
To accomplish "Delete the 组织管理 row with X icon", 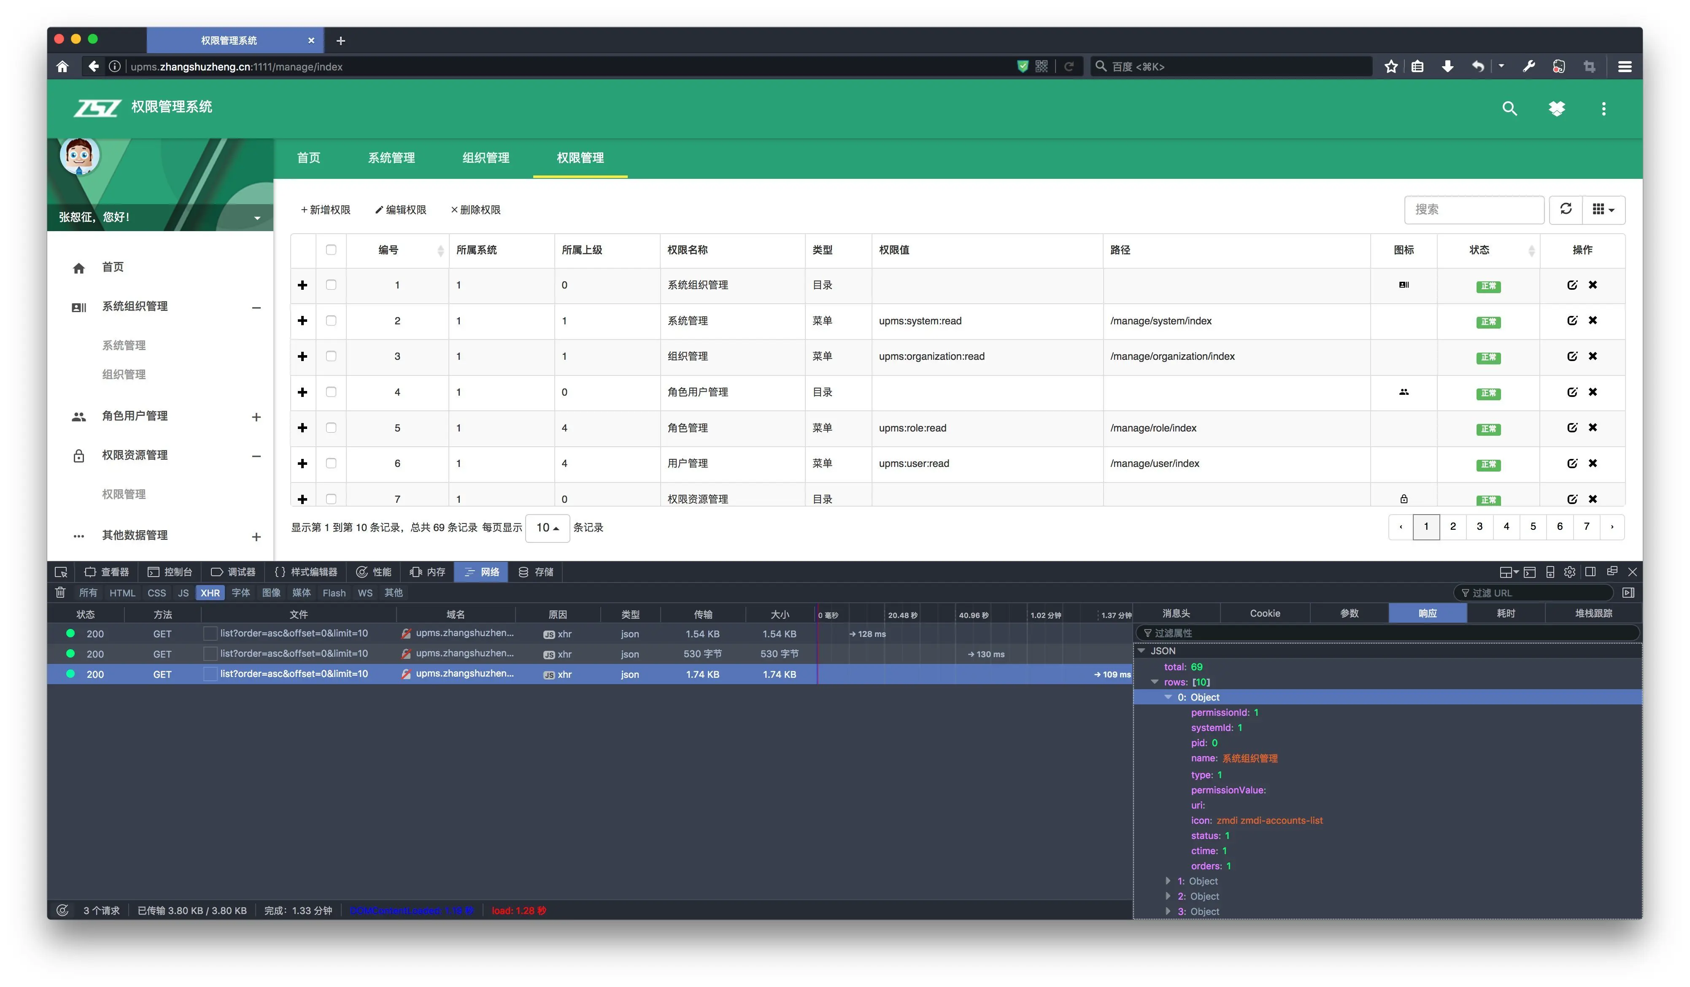I will (1592, 356).
